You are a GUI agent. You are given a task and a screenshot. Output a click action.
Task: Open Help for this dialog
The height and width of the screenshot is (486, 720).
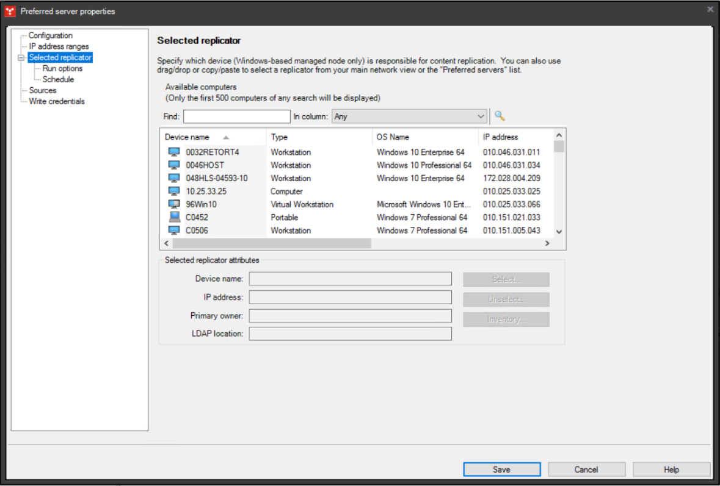[671, 469]
